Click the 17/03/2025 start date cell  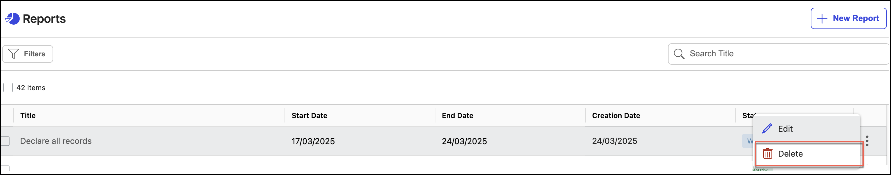(313, 141)
